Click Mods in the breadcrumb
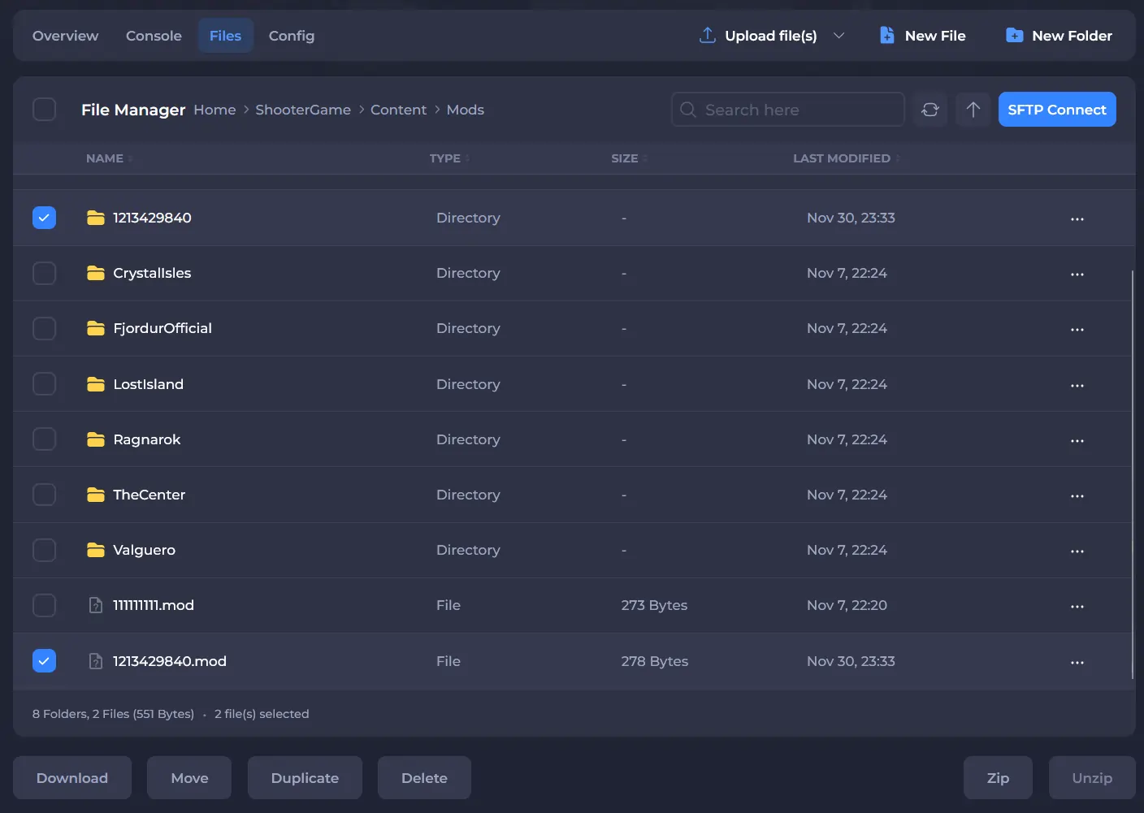Viewport: 1144px width, 813px height. pos(466,110)
